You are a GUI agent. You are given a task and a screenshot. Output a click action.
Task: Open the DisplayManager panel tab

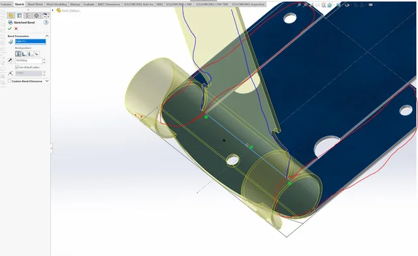(45, 16)
